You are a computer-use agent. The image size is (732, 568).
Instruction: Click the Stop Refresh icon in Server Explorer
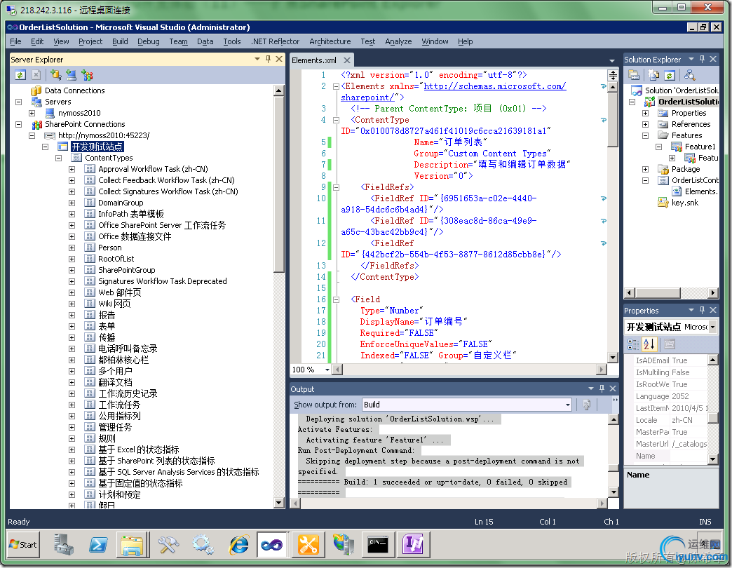click(36, 74)
